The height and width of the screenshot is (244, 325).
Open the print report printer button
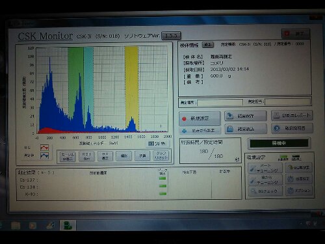tap(292, 115)
